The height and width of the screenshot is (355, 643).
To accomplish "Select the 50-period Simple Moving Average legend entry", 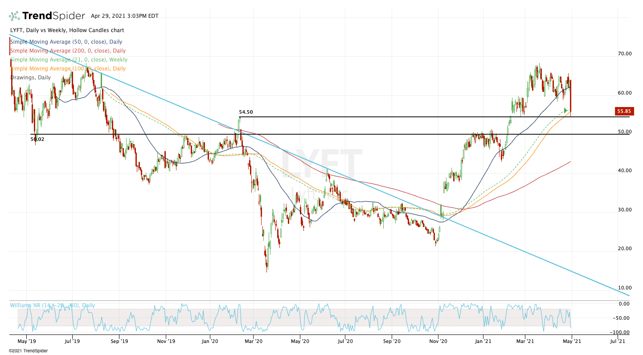I will point(66,42).
